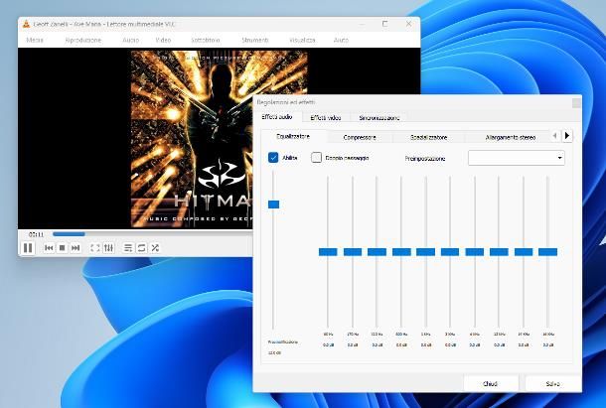Viewport: 606px width, 408px height.
Task: Click the 170 Hz band slider handle
Action: coord(353,252)
